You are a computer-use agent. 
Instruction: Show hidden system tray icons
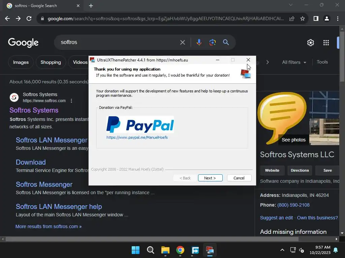tap(282, 250)
